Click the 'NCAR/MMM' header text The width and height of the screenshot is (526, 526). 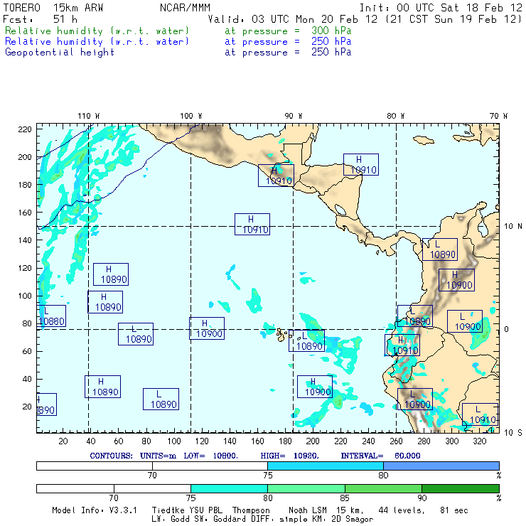point(185,8)
